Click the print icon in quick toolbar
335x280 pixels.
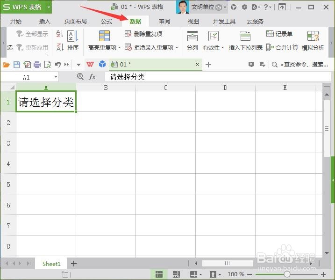(x=37, y=65)
